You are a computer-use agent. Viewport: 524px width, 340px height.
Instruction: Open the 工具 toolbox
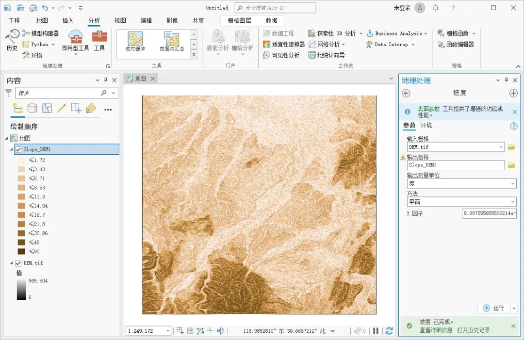click(x=99, y=41)
